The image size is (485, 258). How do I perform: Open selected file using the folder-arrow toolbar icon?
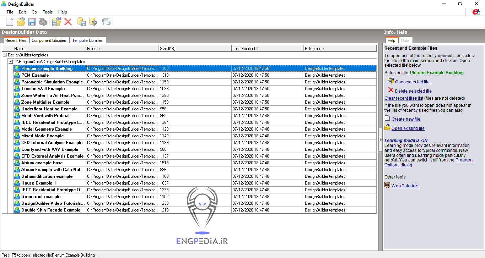[56, 22]
